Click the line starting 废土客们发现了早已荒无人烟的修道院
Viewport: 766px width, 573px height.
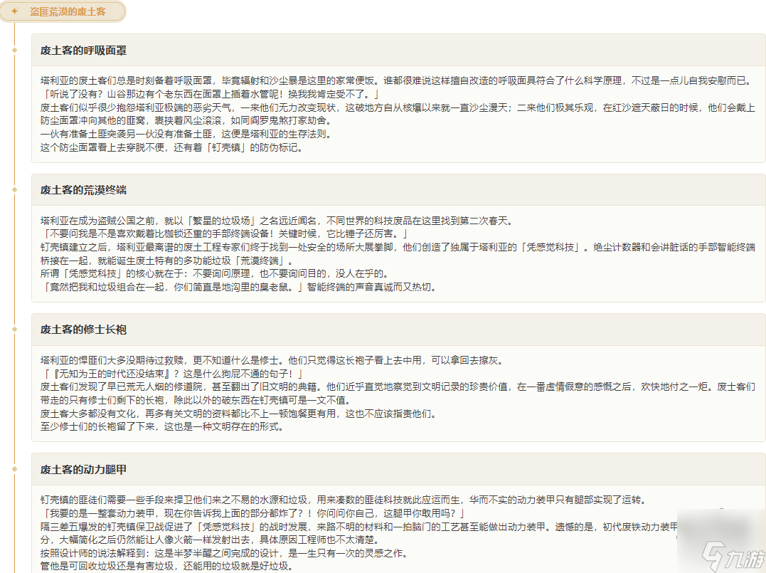tap(398, 387)
